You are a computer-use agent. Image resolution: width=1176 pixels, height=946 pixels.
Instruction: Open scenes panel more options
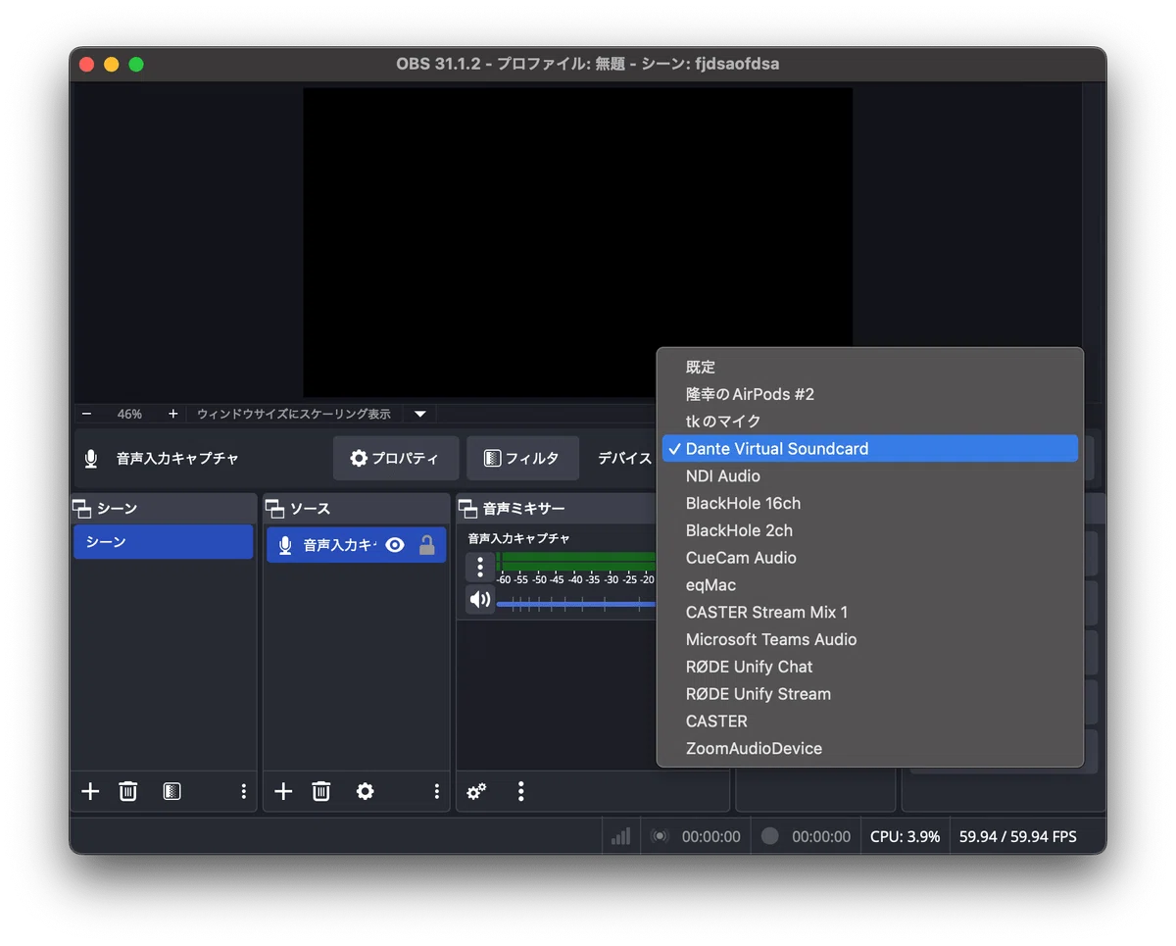pos(243,791)
